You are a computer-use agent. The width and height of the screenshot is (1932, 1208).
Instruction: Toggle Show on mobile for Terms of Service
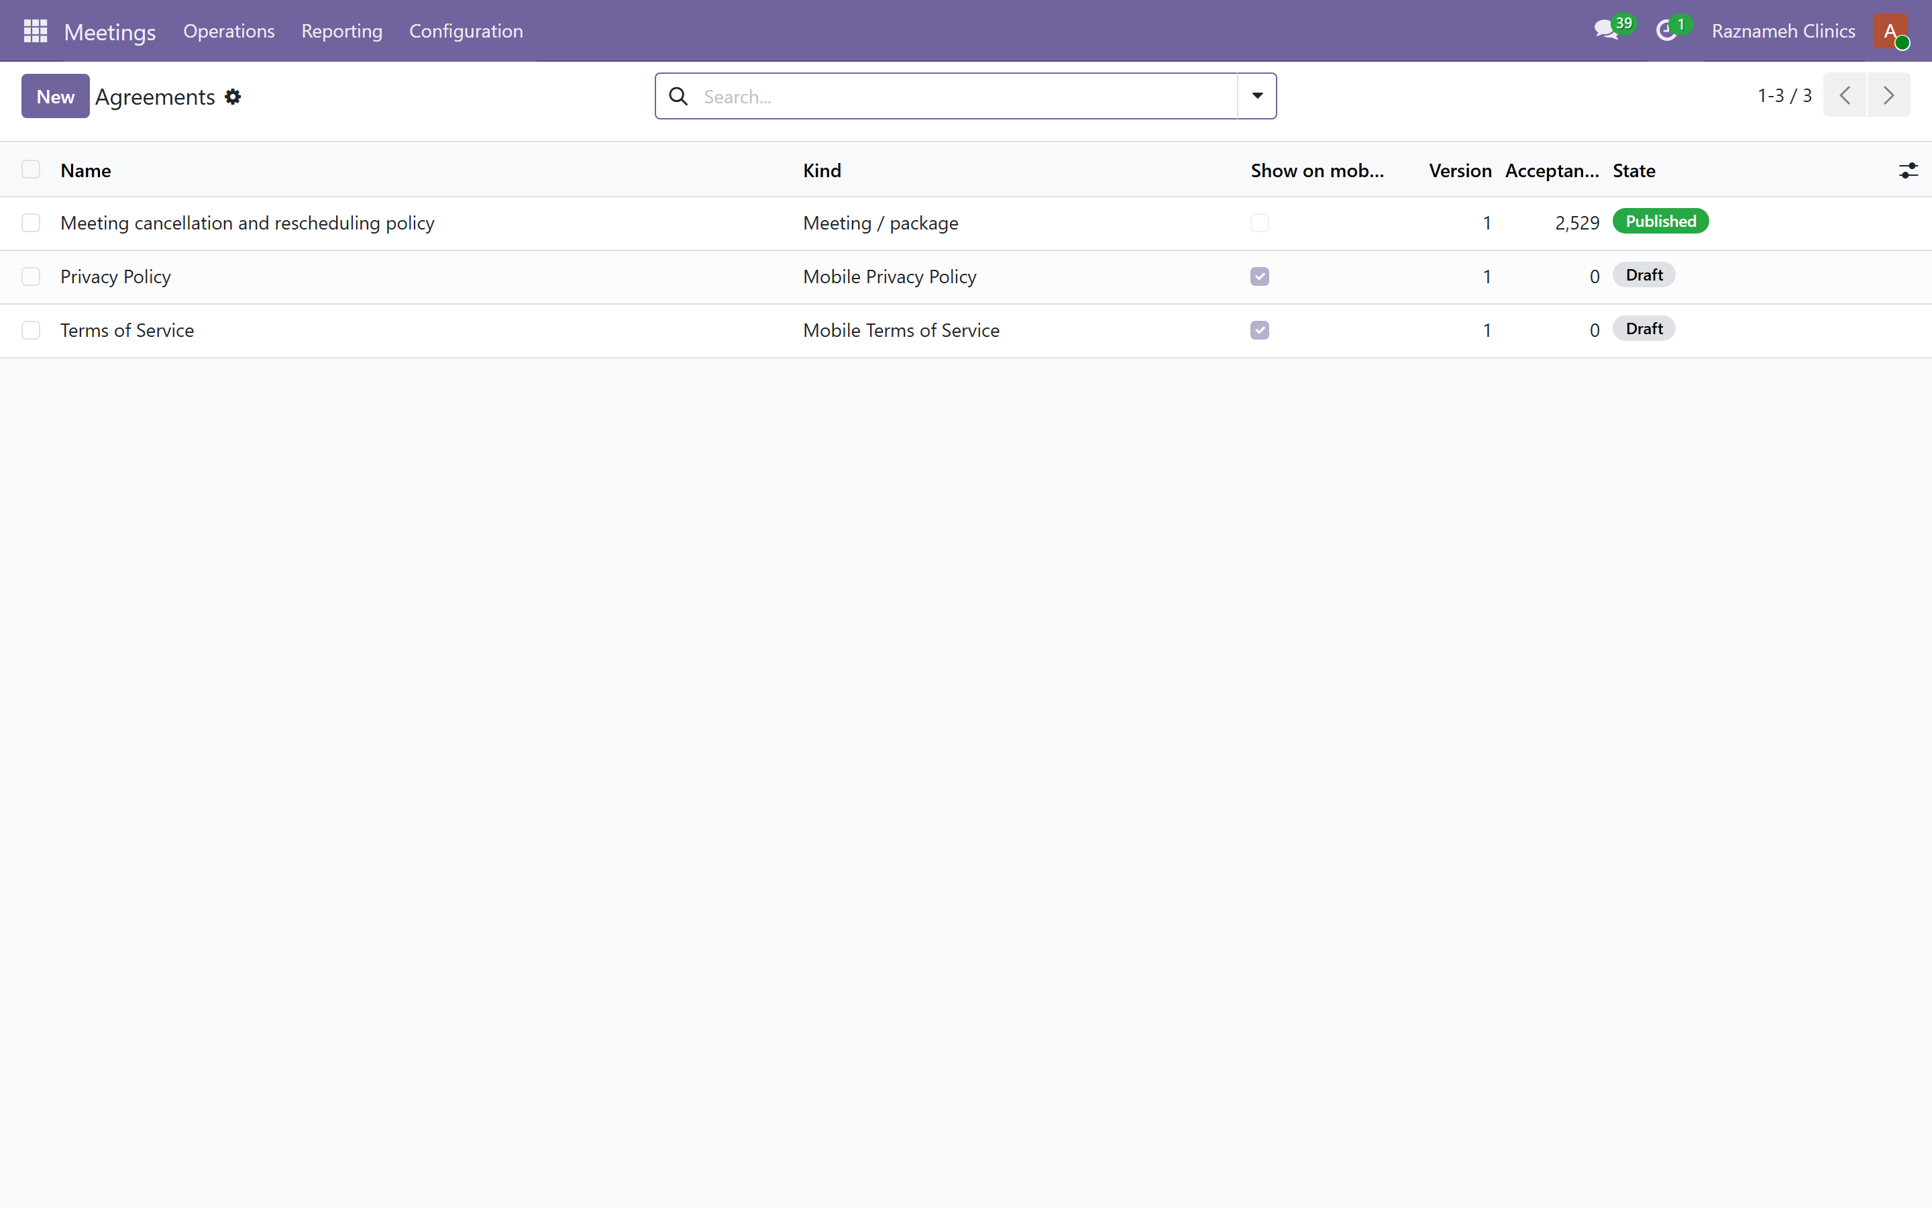(1260, 330)
